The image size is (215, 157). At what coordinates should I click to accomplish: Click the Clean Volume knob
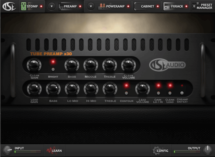(x=128, y=65)
